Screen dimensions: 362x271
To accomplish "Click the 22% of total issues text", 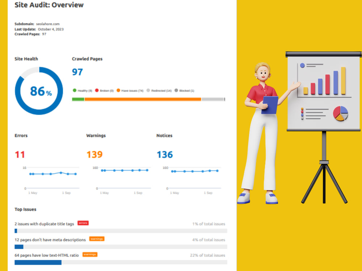I will 207,255.
